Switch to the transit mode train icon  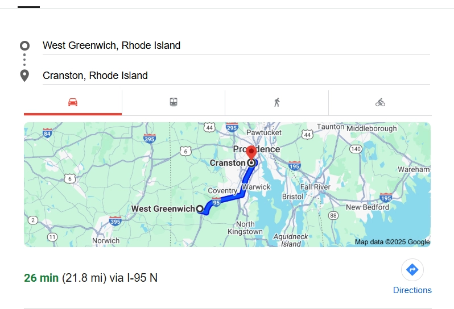(174, 102)
